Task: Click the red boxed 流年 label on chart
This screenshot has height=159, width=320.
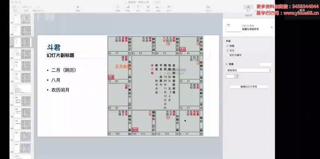Action: pyautogui.click(x=135, y=129)
